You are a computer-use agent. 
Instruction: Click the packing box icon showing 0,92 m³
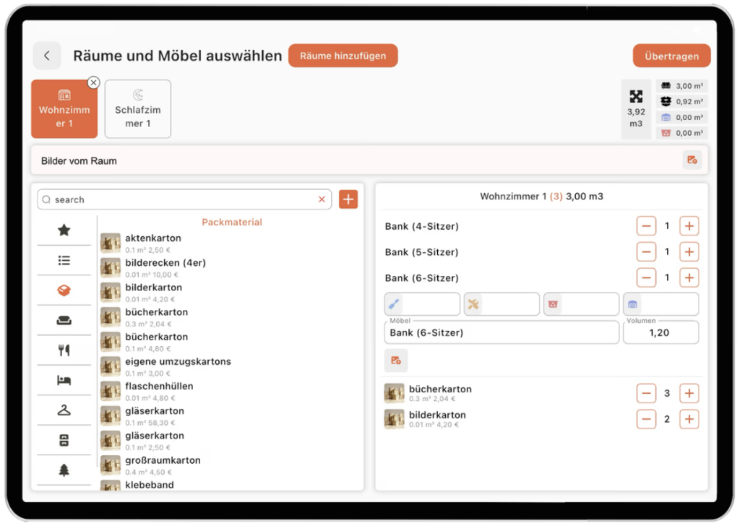pos(666,101)
